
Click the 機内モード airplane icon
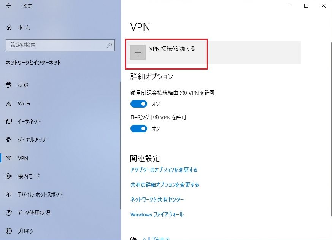tap(9, 176)
